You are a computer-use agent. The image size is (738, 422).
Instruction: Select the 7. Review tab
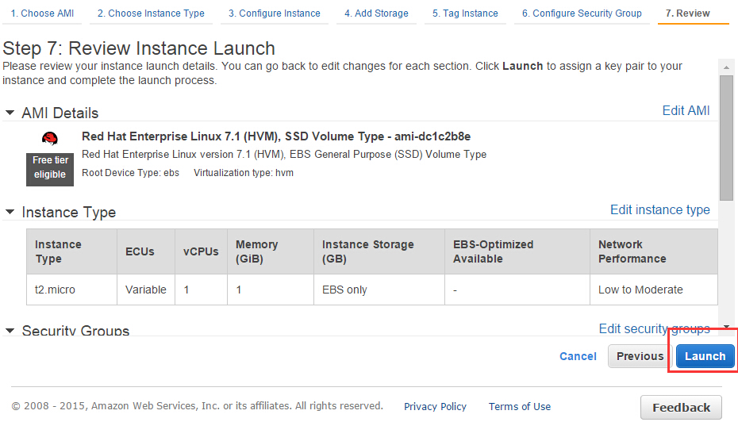tap(688, 13)
